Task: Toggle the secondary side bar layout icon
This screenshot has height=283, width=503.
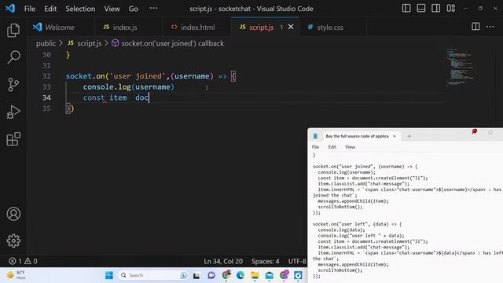Action: tap(435, 8)
